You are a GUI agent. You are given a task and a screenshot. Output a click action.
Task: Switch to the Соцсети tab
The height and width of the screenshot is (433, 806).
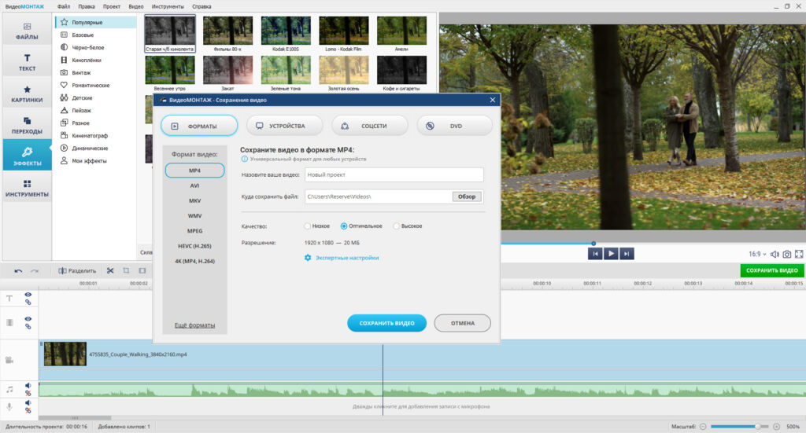[x=370, y=126]
